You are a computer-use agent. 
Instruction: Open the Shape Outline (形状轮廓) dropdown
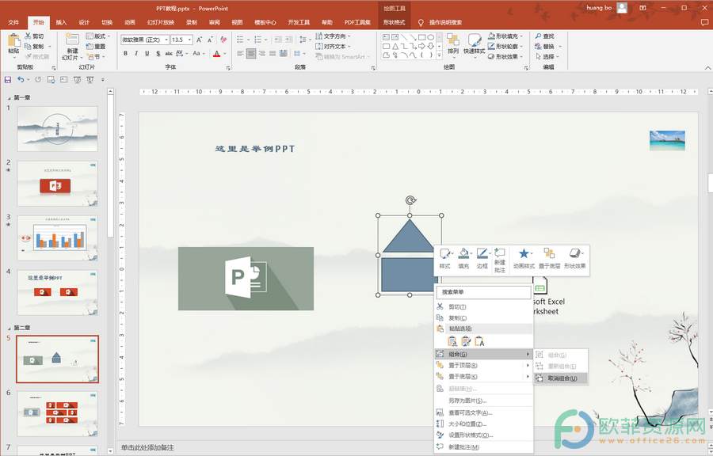coord(505,47)
